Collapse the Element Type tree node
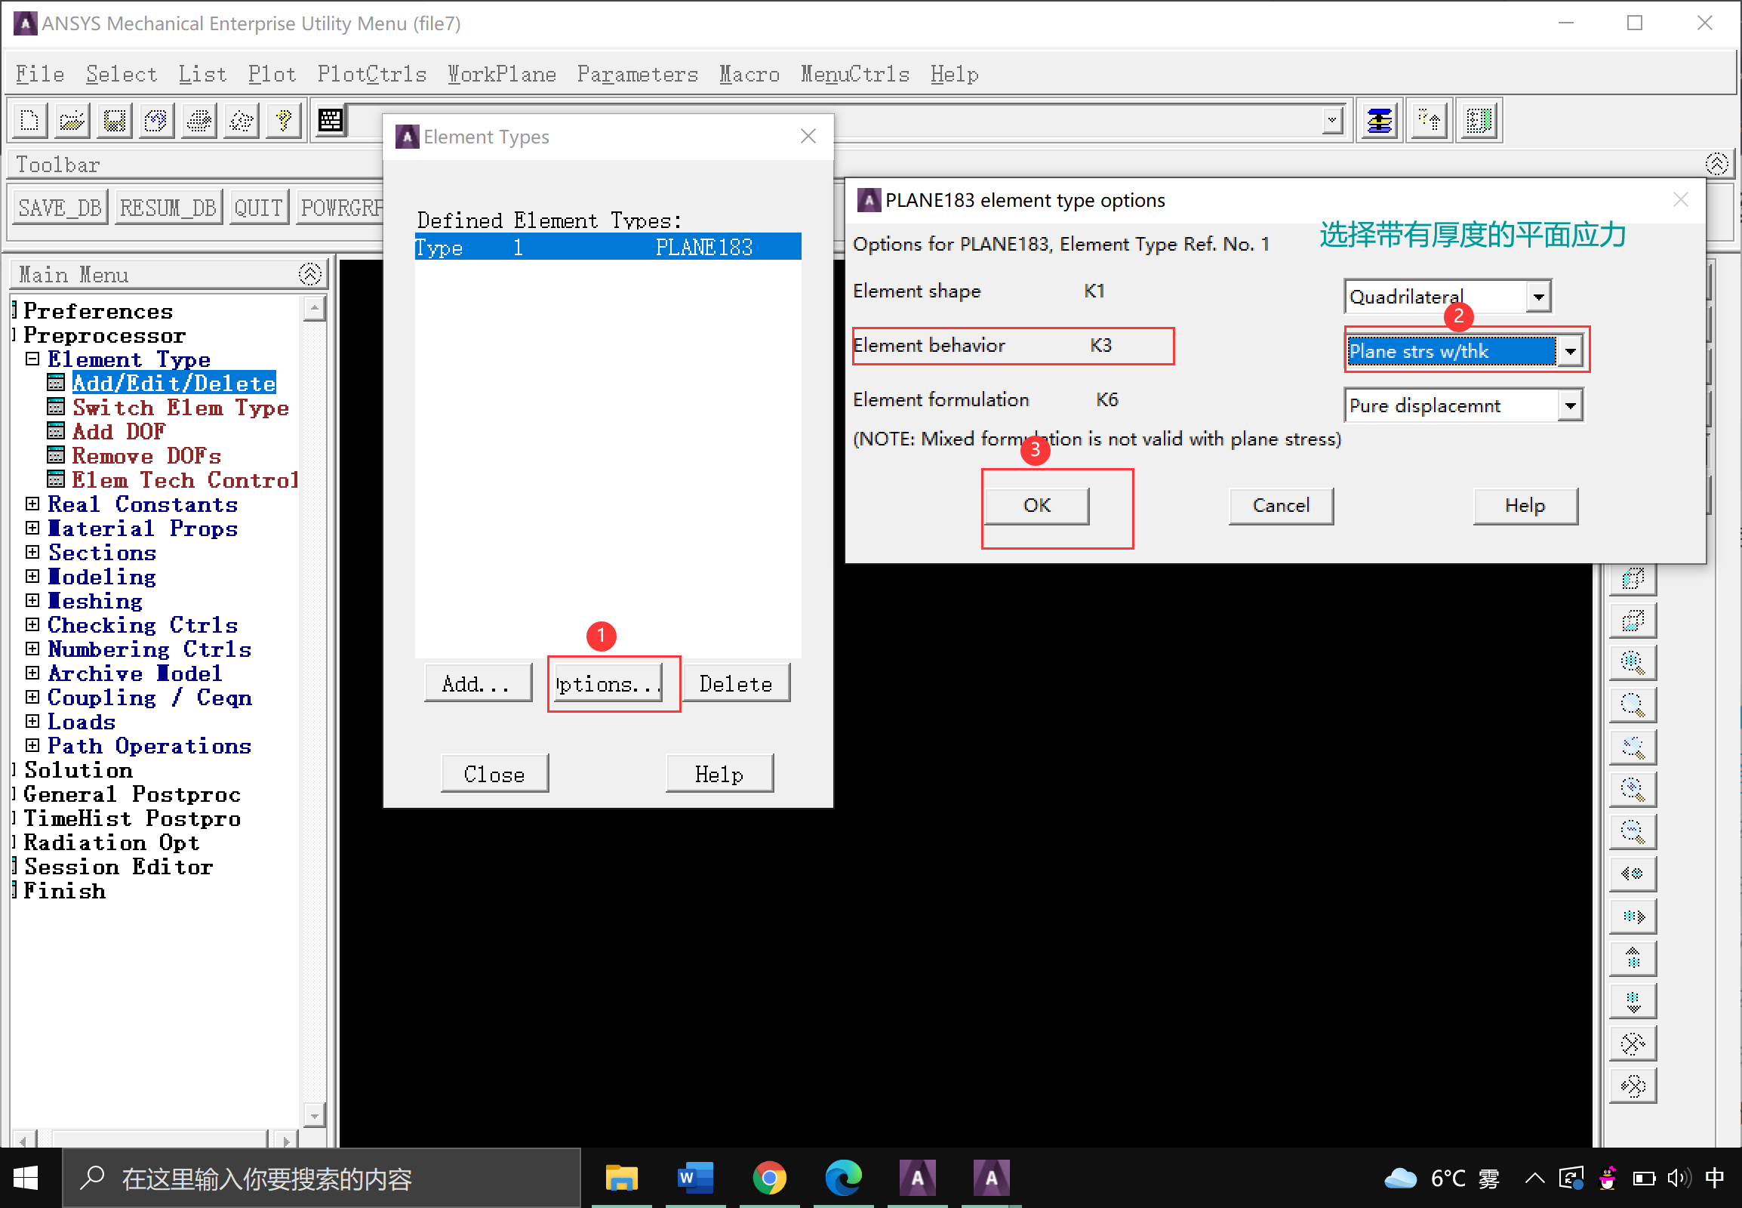 (x=32, y=359)
